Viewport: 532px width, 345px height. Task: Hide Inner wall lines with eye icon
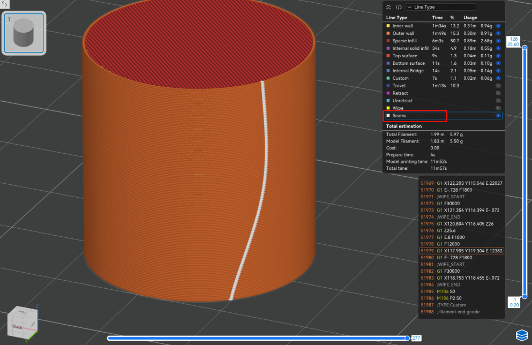click(498, 26)
